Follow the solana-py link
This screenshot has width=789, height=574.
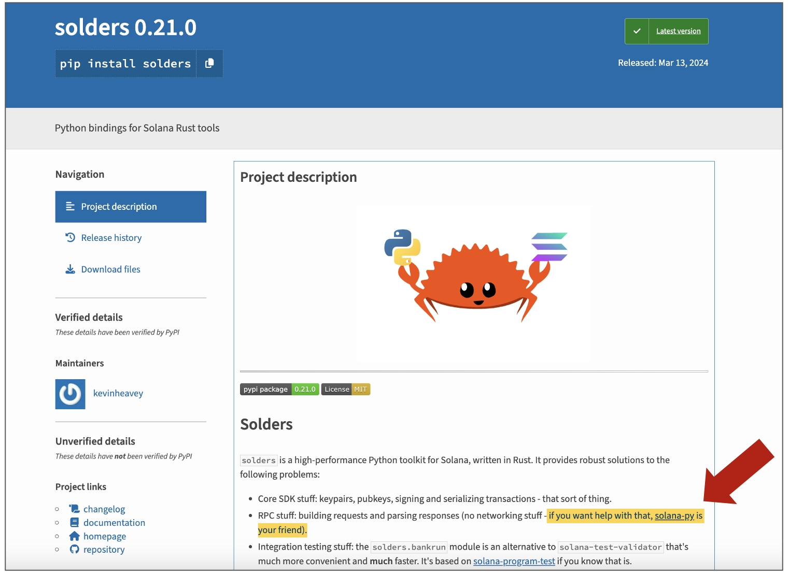click(x=674, y=515)
